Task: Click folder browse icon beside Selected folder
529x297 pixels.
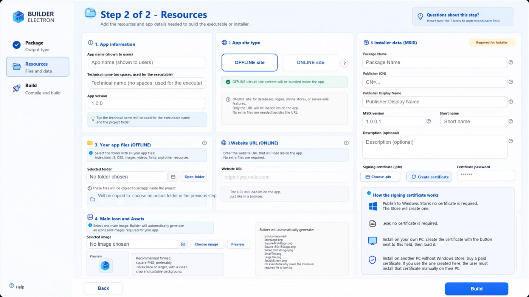Action: (x=173, y=177)
